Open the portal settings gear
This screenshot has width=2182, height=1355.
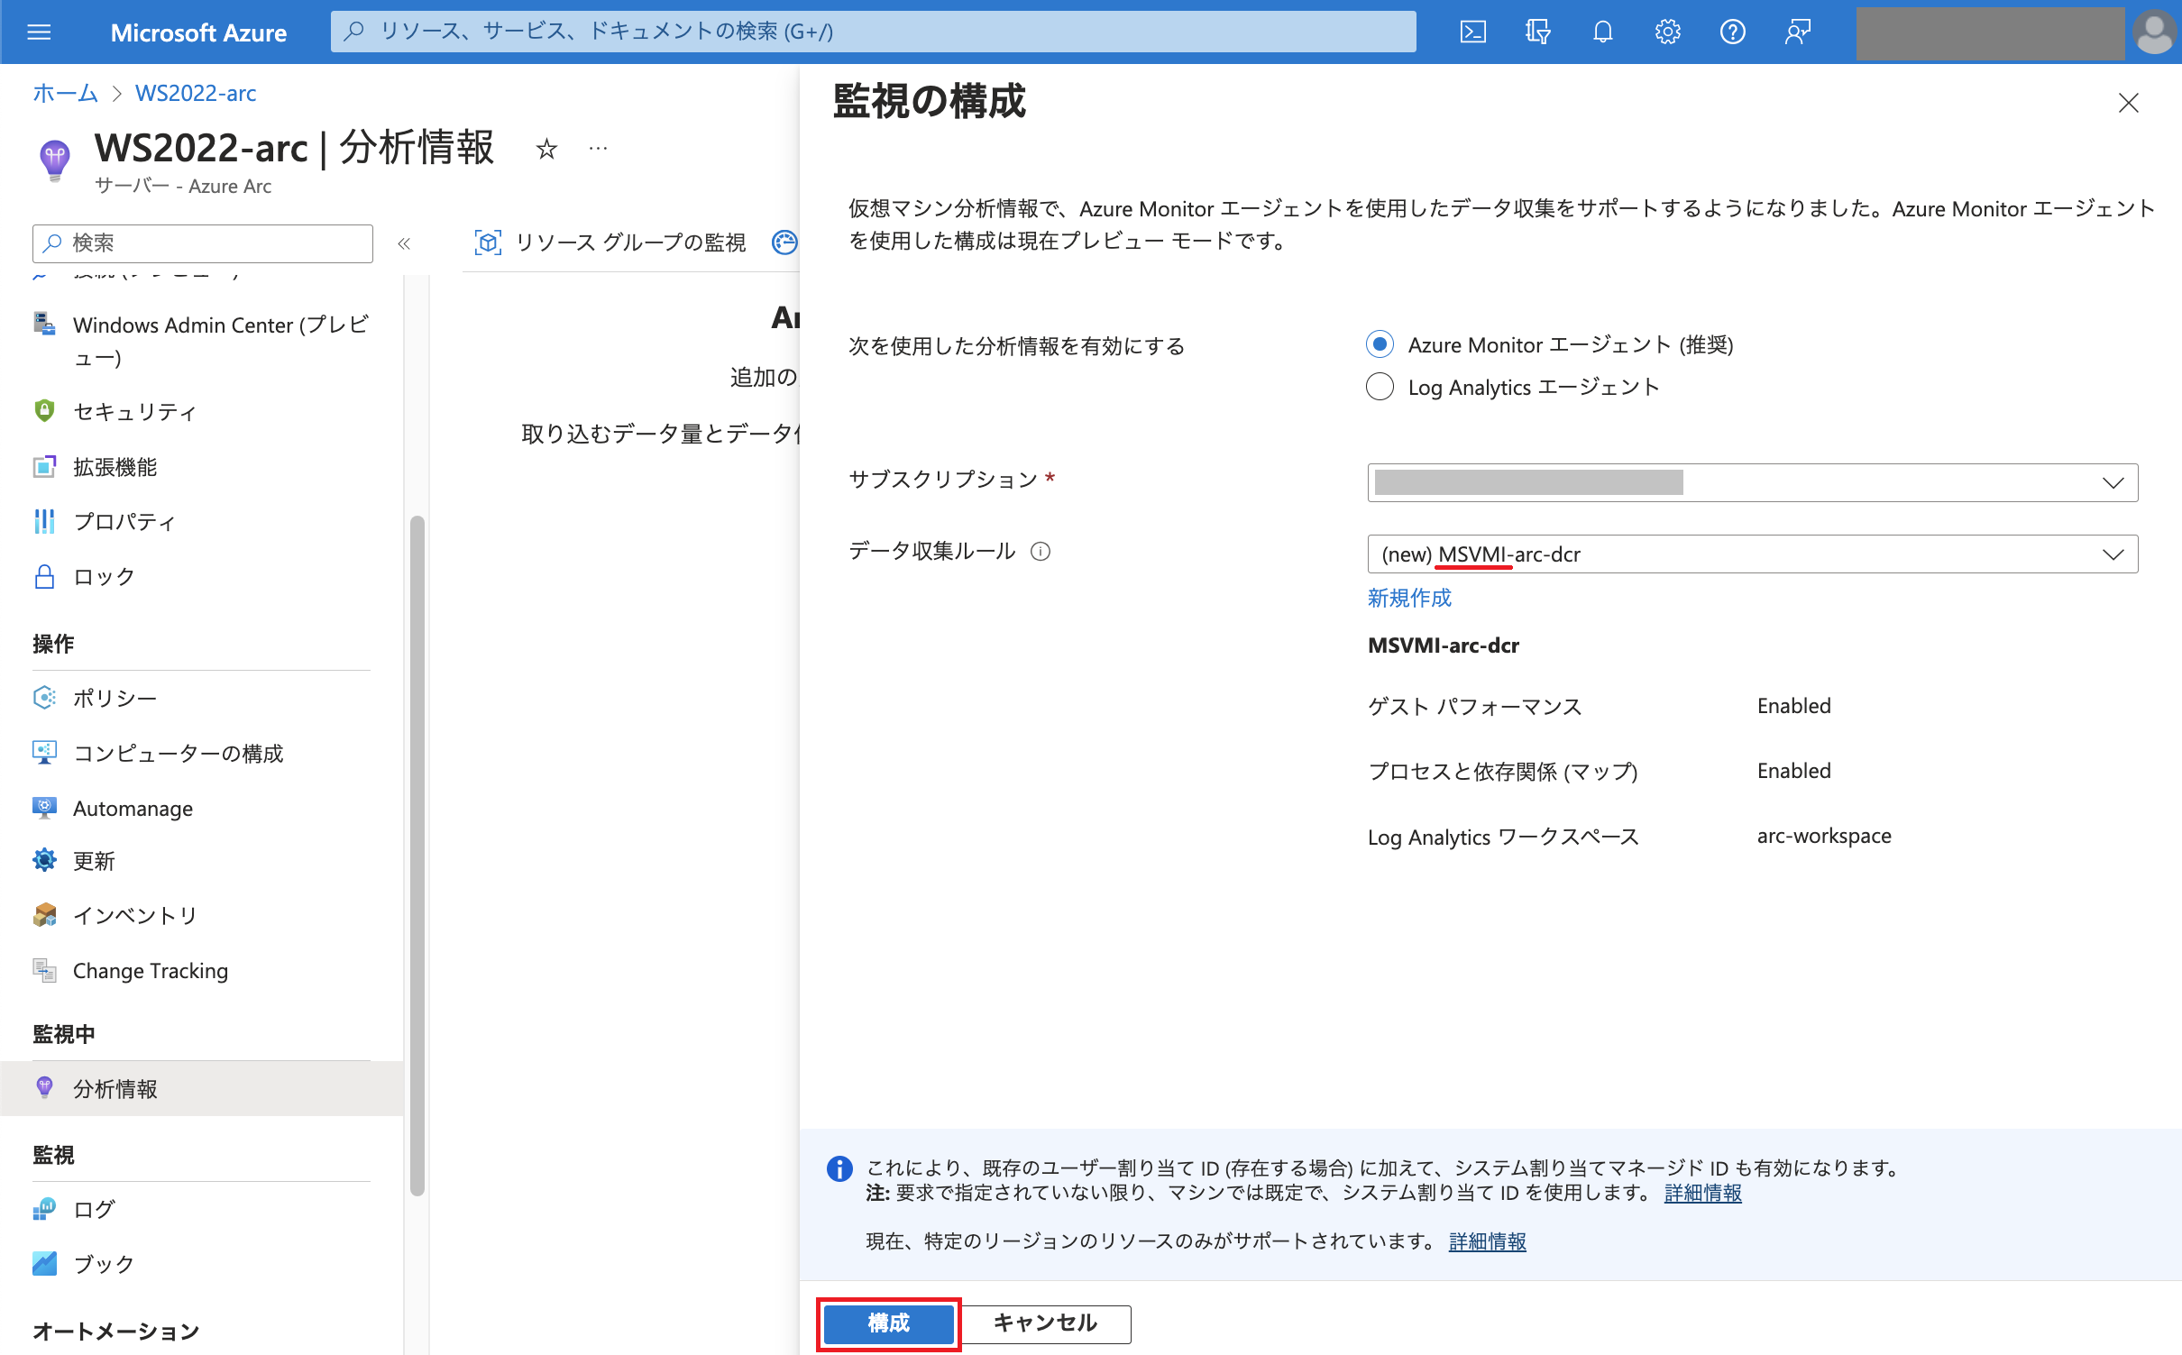click(x=1667, y=32)
